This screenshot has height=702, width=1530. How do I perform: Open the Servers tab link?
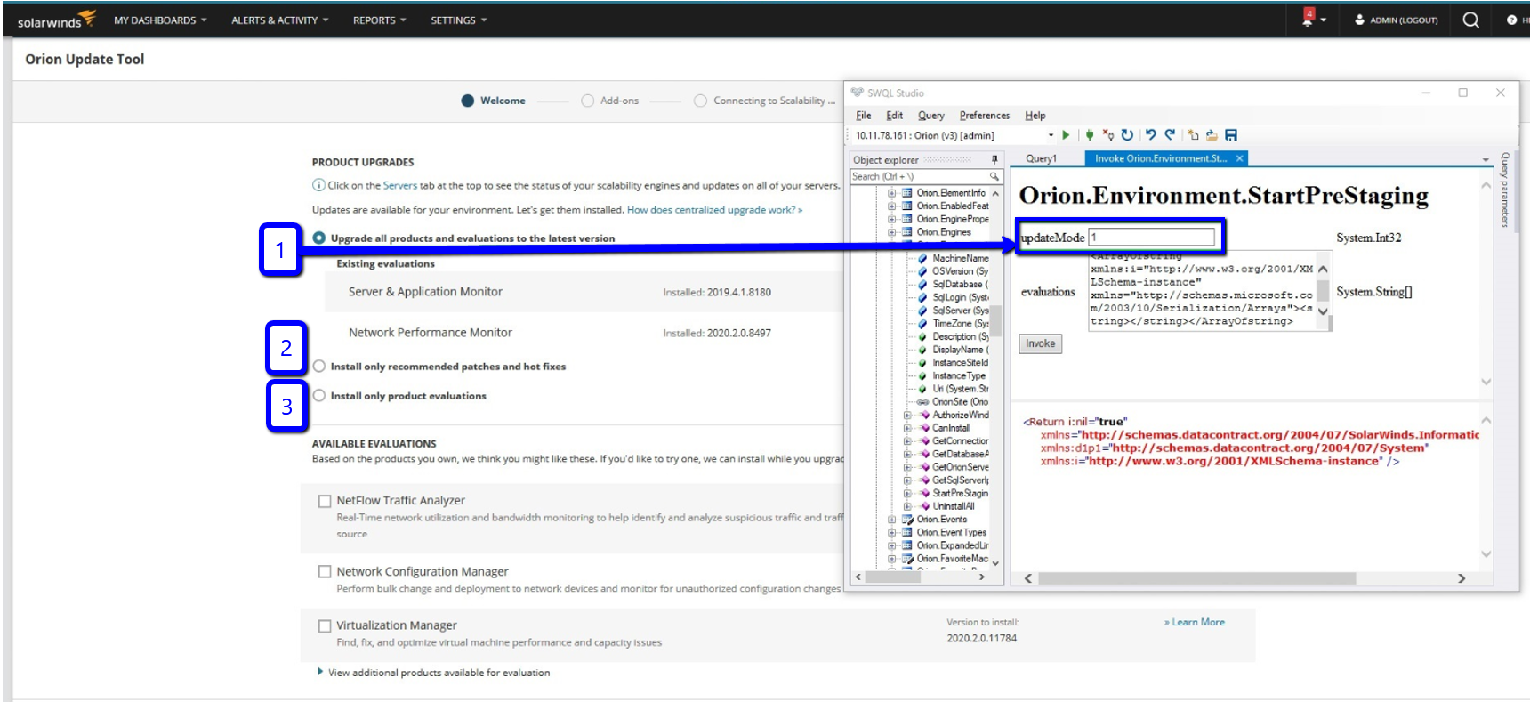tap(400, 185)
